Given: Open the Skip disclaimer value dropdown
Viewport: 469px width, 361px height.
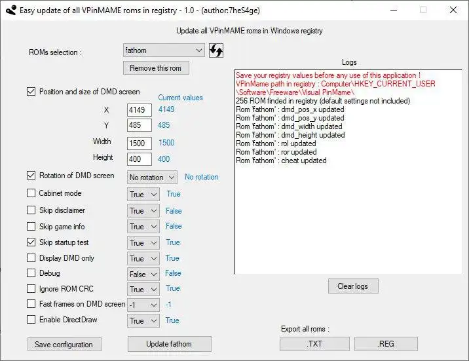Looking at the screenshot, I should tap(143, 211).
